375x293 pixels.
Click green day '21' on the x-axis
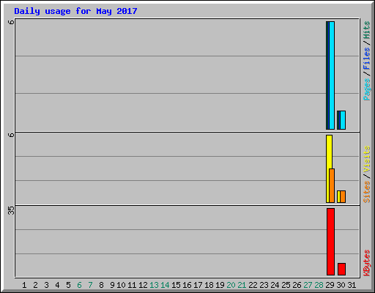click(242, 285)
